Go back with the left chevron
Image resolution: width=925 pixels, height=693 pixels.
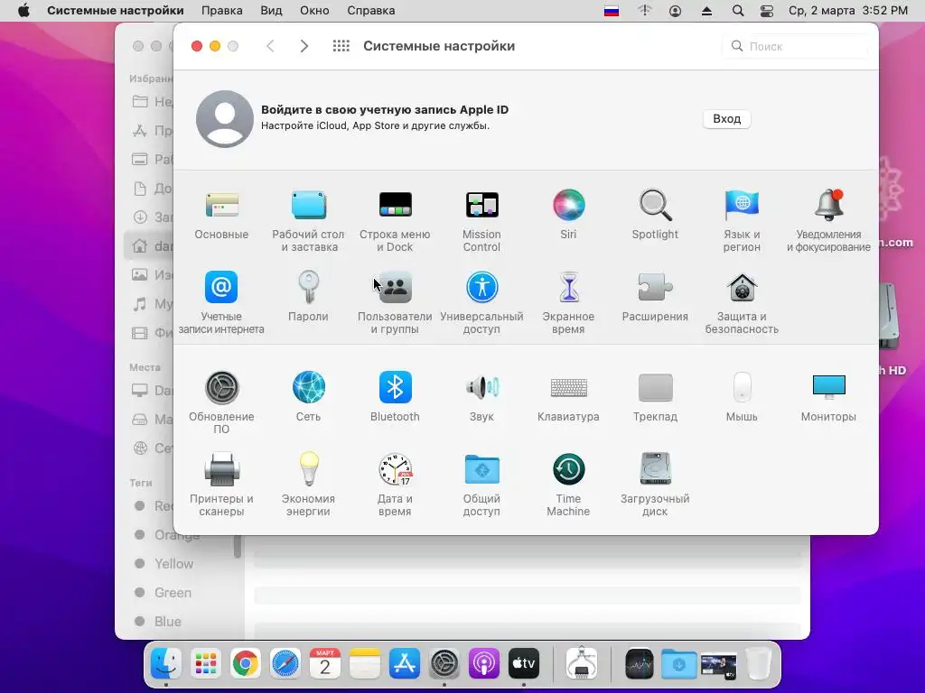point(270,46)
